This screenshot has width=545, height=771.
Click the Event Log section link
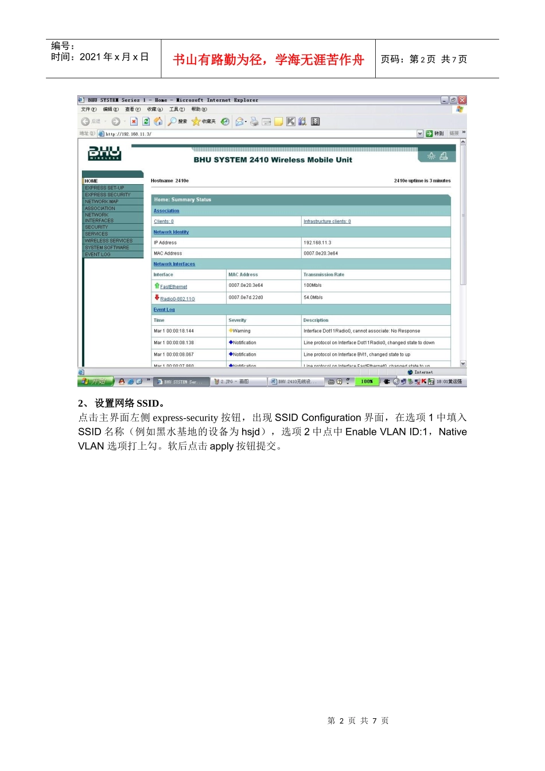[164, 310]
